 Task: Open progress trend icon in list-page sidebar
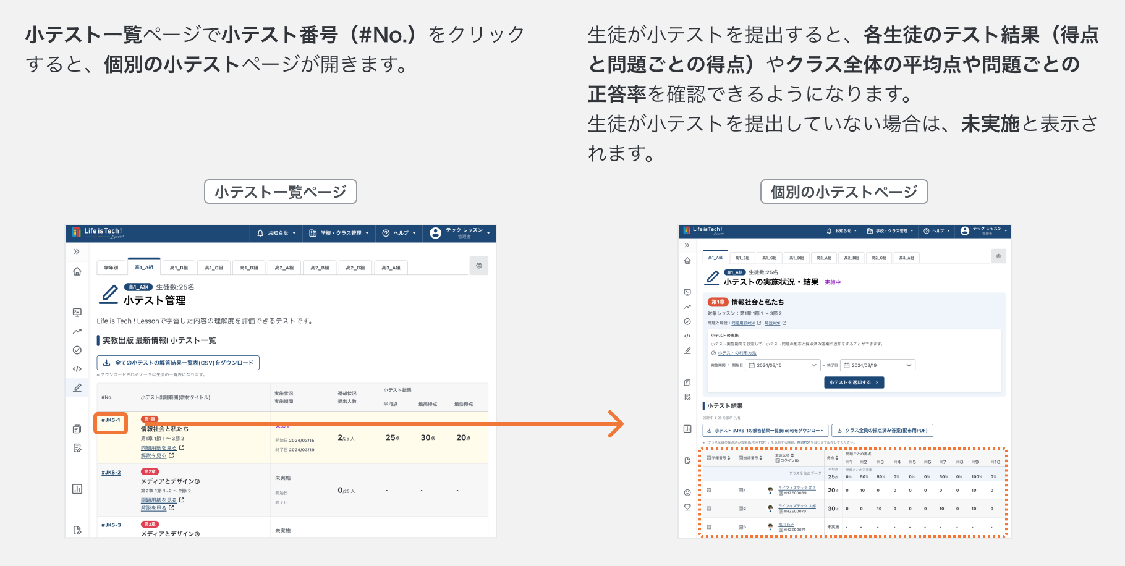pos(77,331)
